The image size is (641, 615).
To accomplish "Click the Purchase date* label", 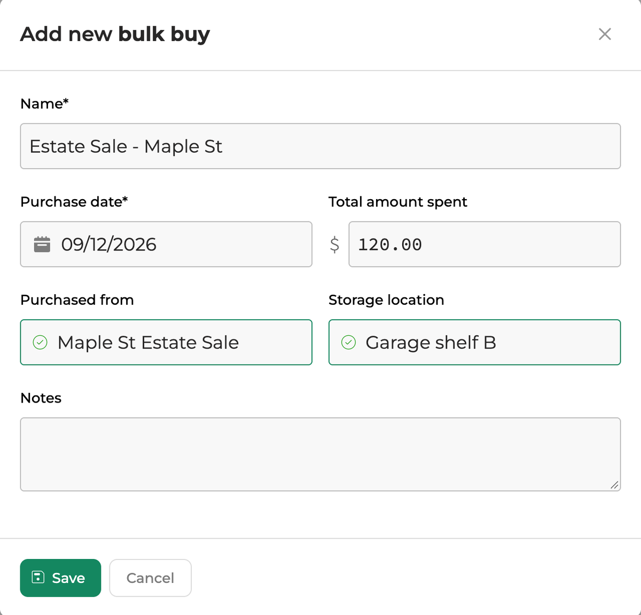I will pos(74,202).
